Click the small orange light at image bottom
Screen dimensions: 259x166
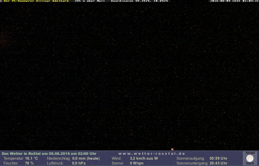[172, 149]
